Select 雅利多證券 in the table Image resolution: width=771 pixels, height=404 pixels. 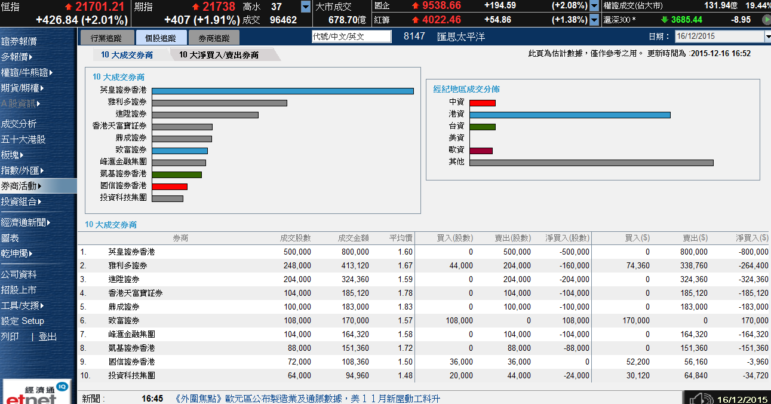click(128, 265)
